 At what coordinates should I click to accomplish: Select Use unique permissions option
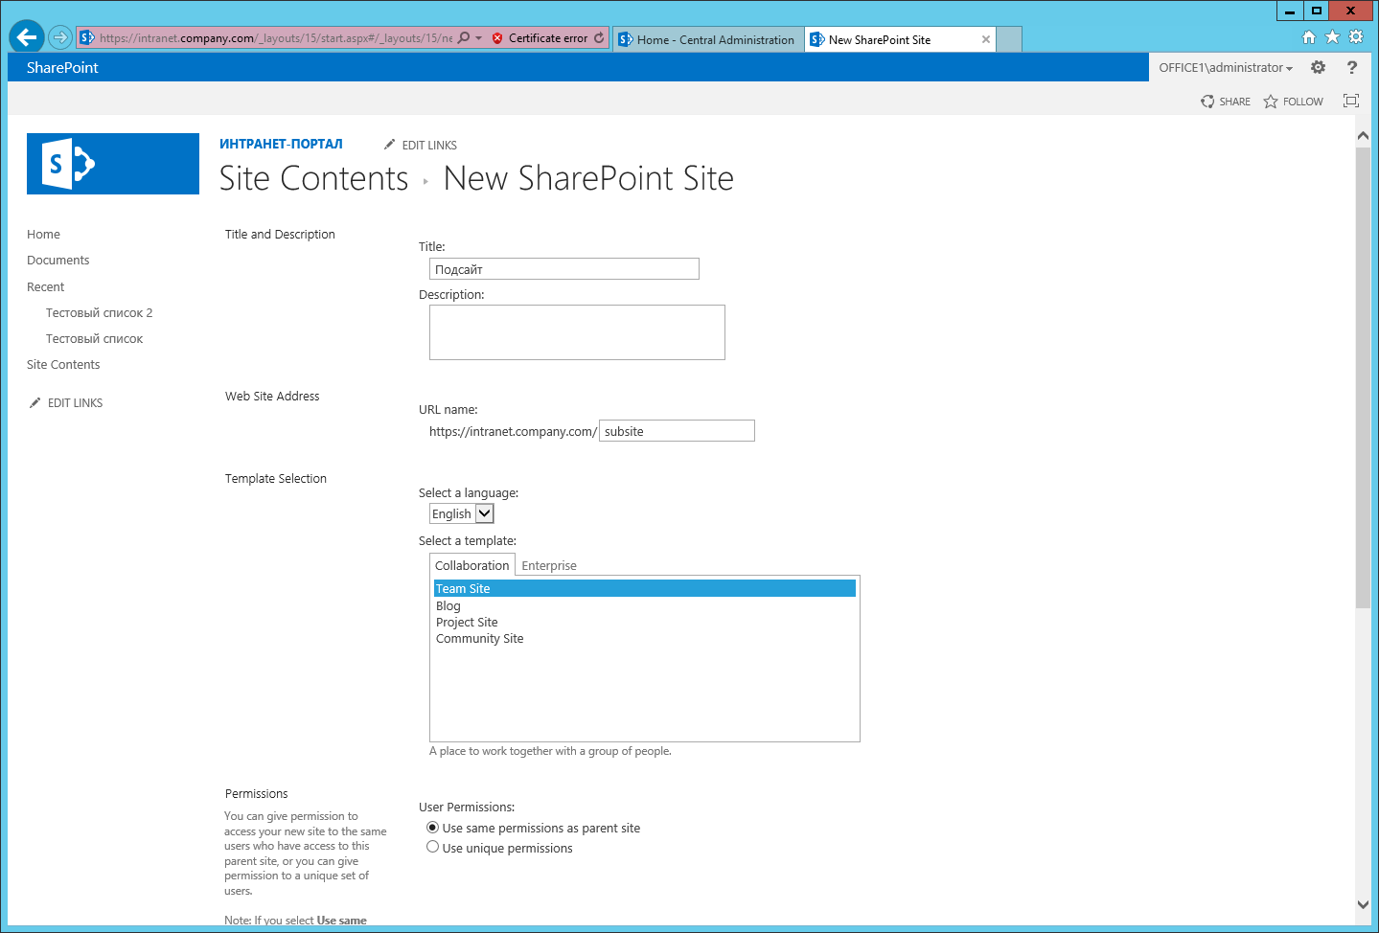[433, 848]
